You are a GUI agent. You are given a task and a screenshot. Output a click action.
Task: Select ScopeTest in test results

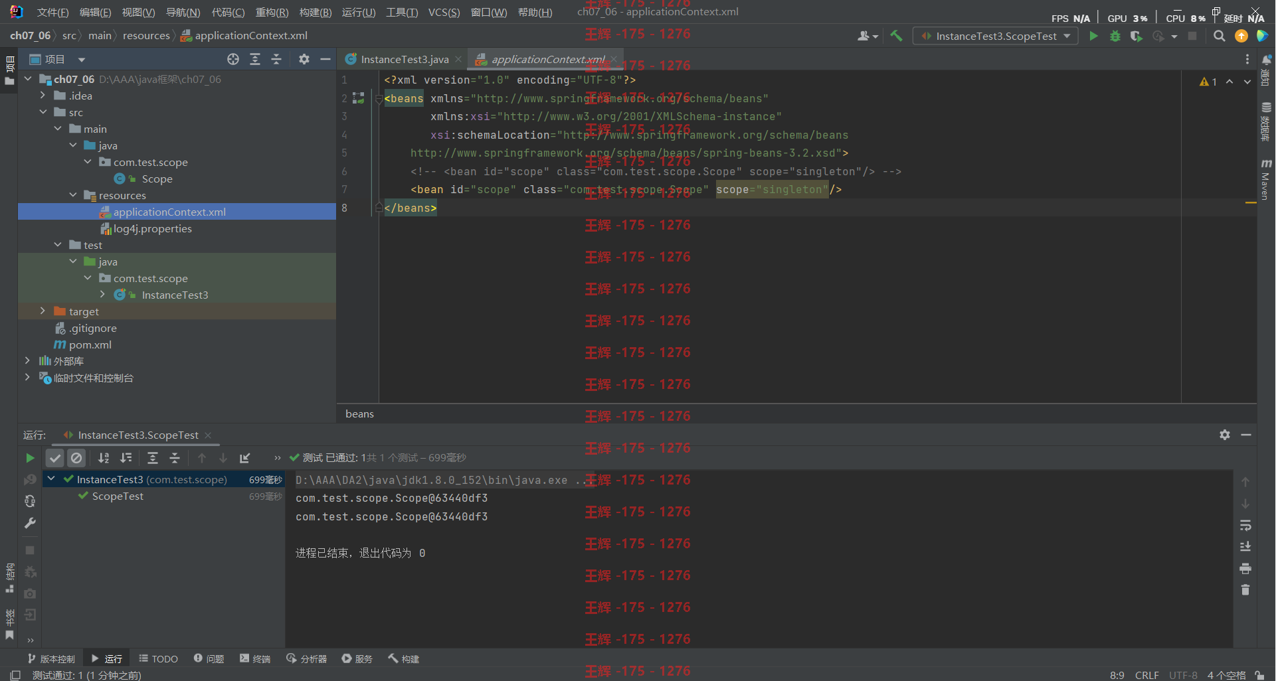118,496
